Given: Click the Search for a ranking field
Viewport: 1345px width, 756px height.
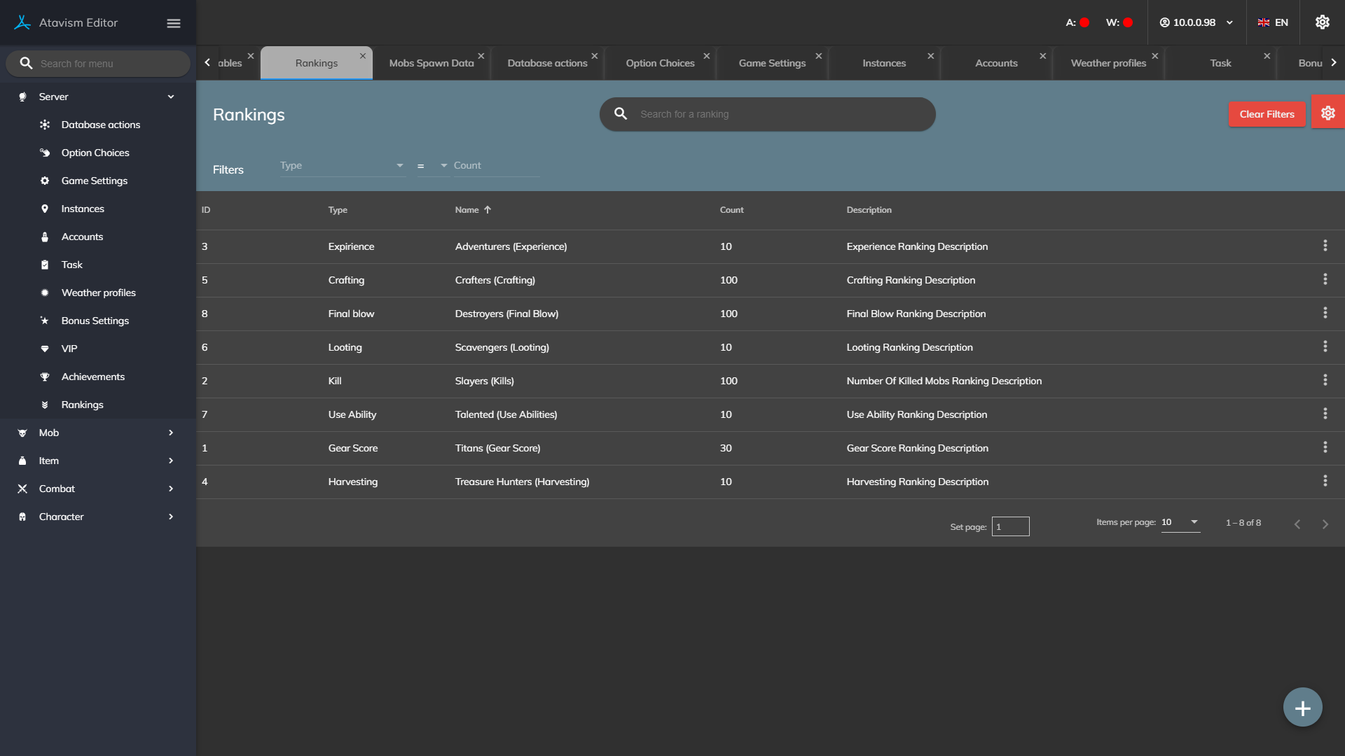Looking at the screenshot, I should [778, 114].
